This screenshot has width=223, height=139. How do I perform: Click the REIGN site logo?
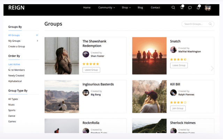click(x=16, y=8)
